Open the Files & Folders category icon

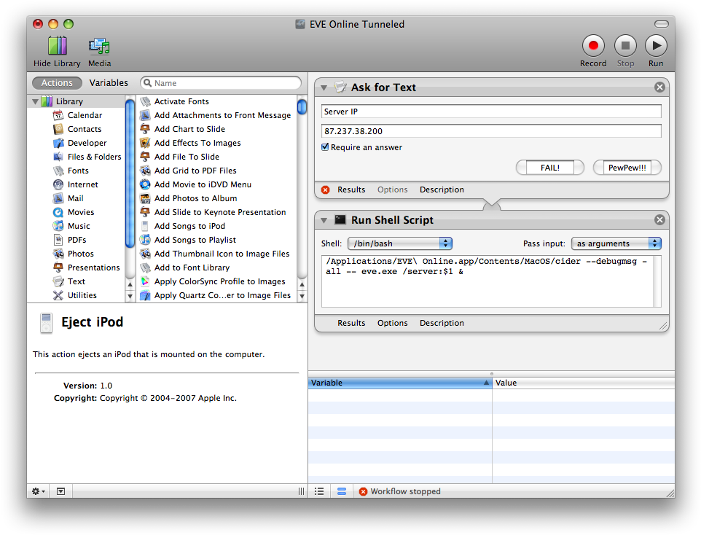(58, 157)
